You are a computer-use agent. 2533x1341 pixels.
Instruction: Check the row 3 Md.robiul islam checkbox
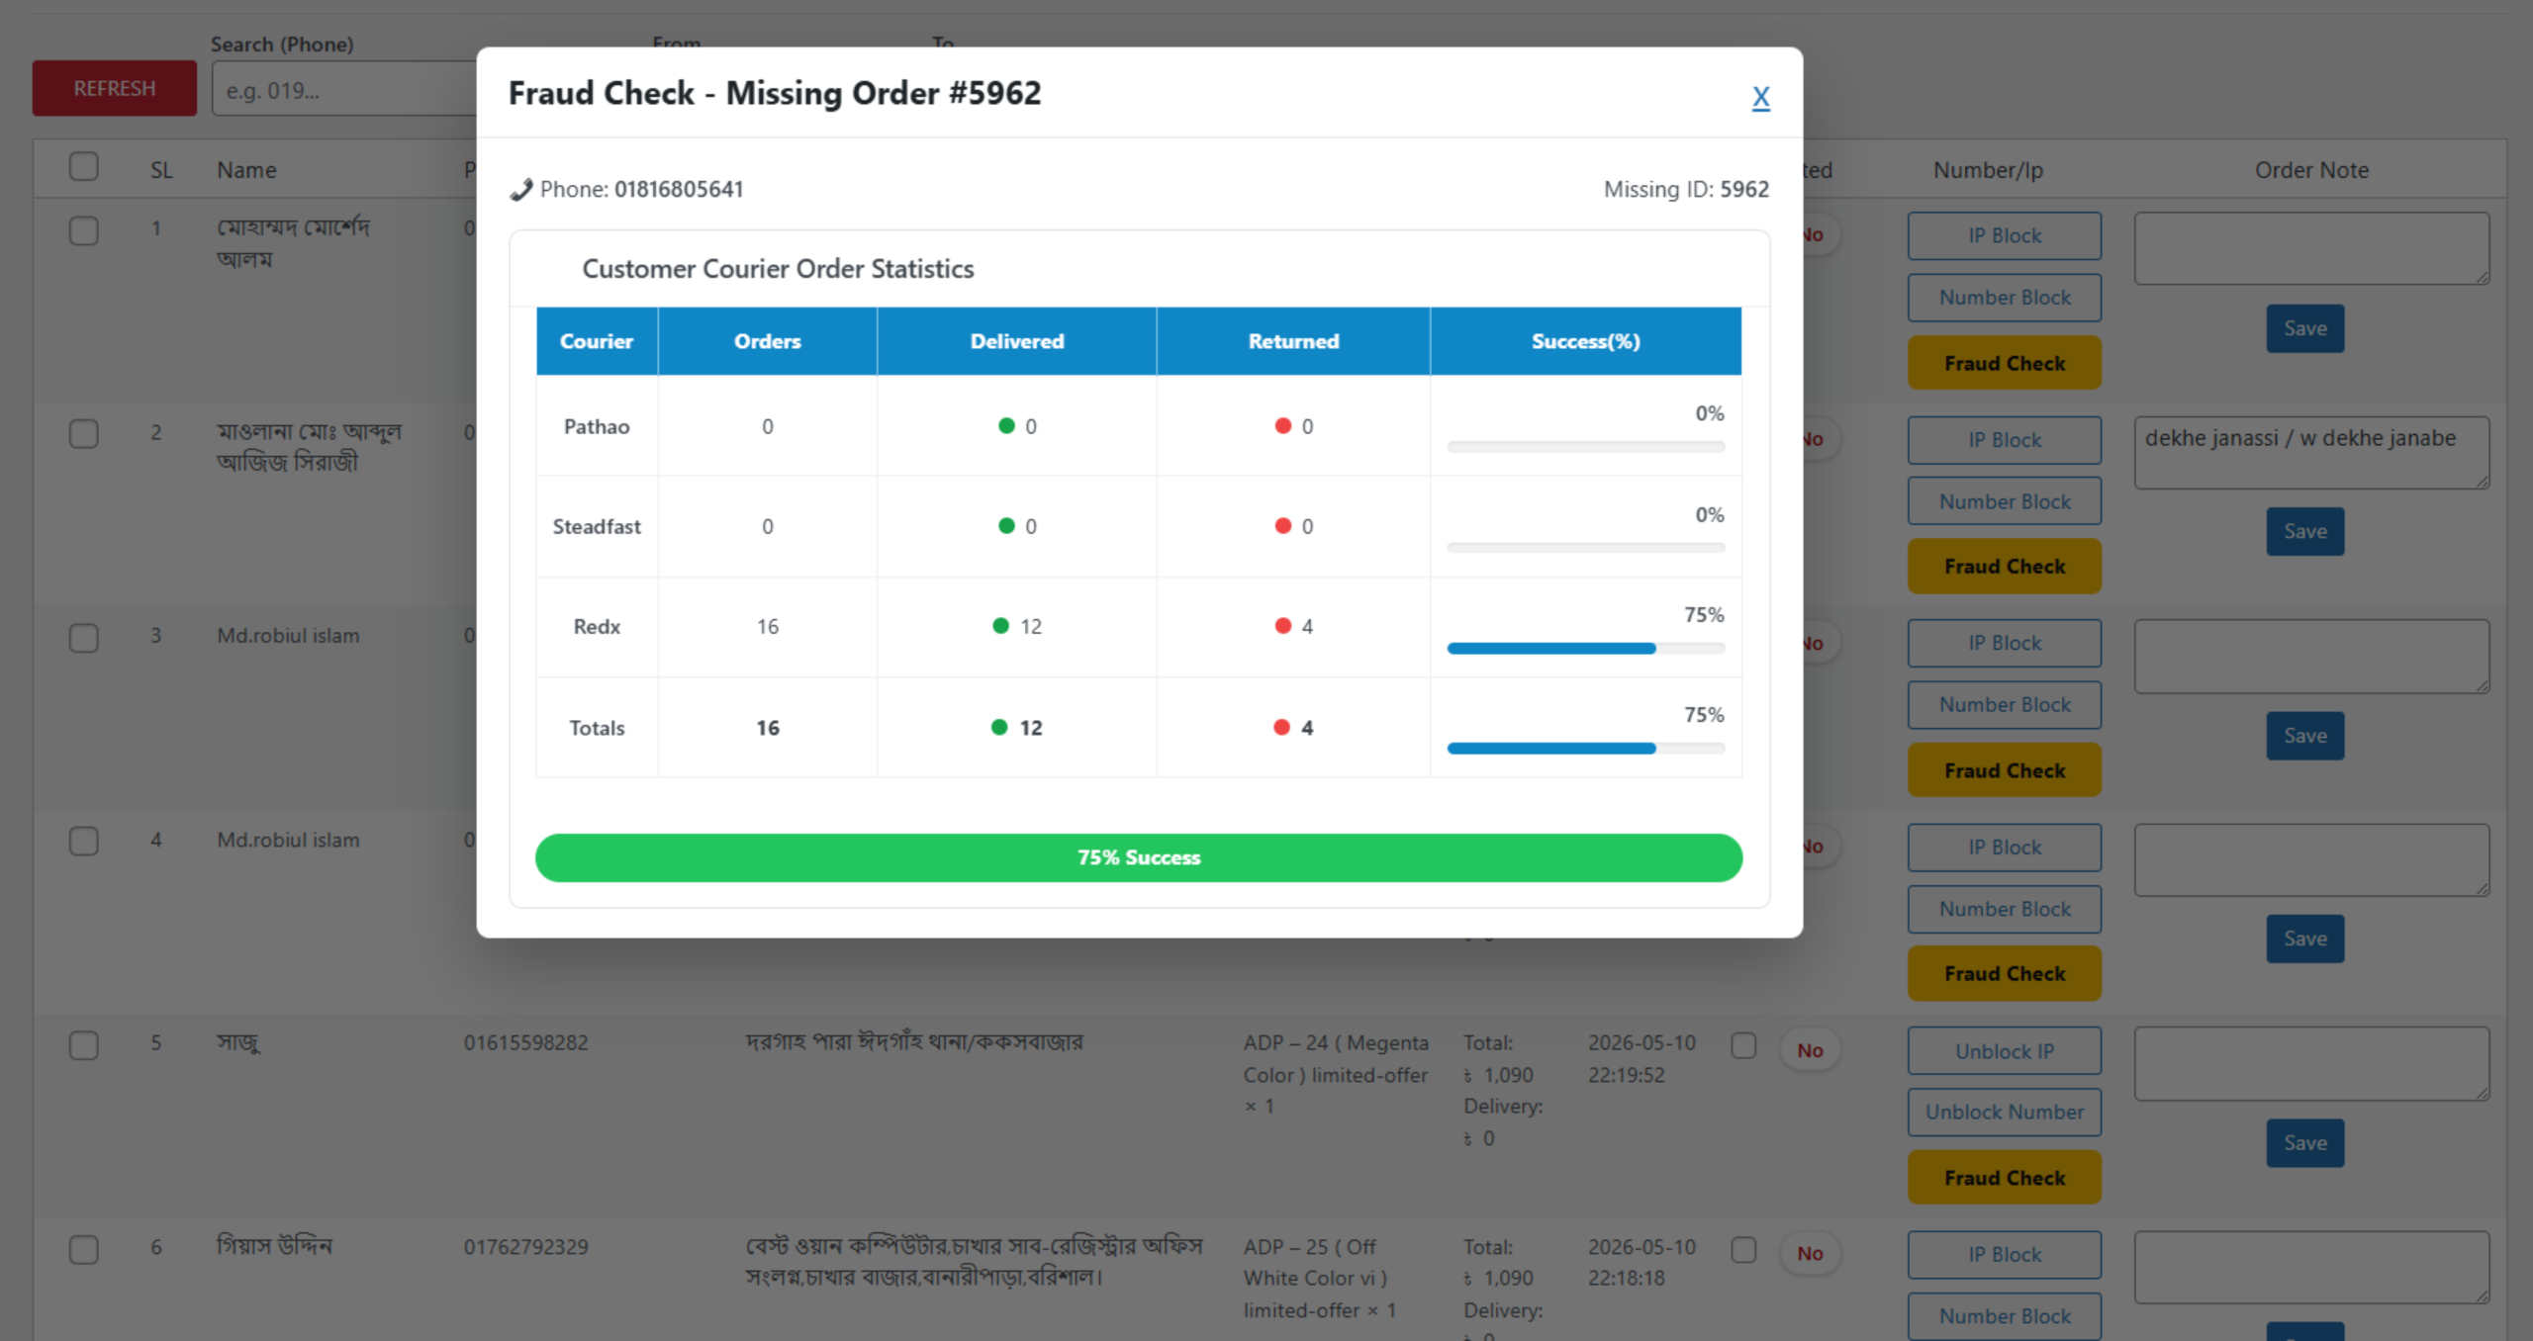tap(84, 638)
